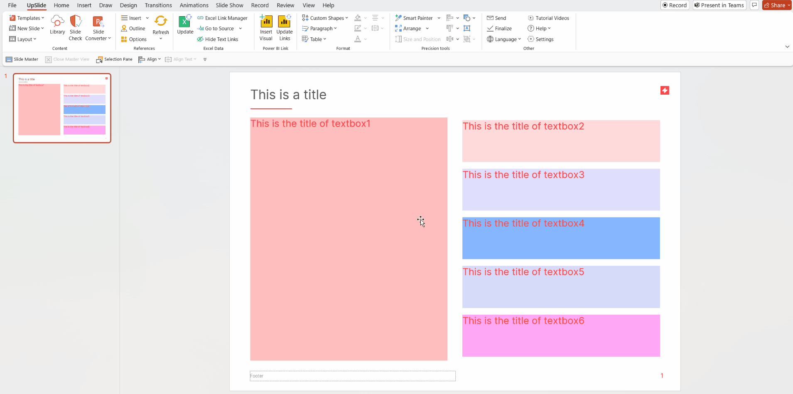Screen dimensions: 793x394
Task: Open the Layout dropdown
Action: pos(23,39)
